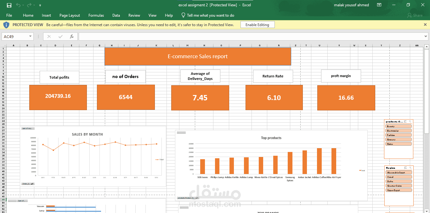
Task: Select Greater Cairo in the Region slicer
Action: pos(399,186)
